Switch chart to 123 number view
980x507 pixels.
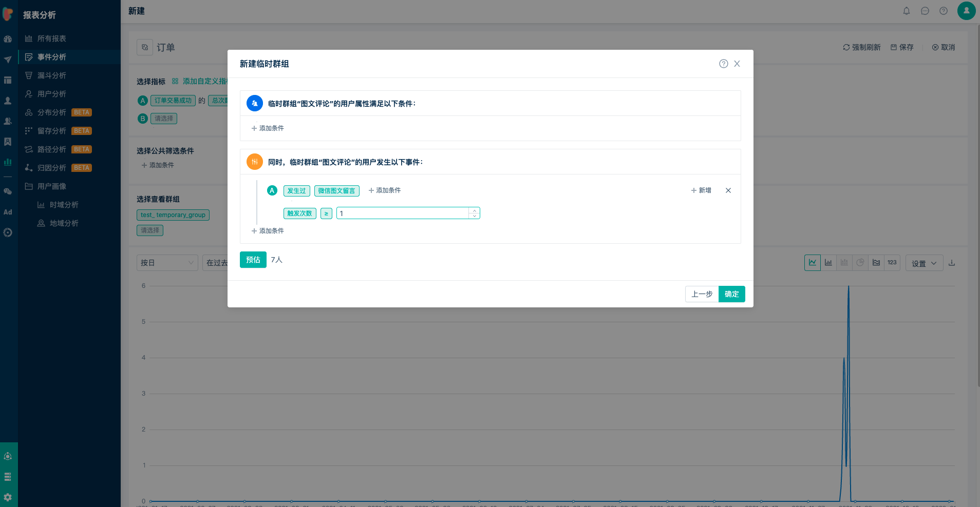pyautogui.click(x=892, y=263)
